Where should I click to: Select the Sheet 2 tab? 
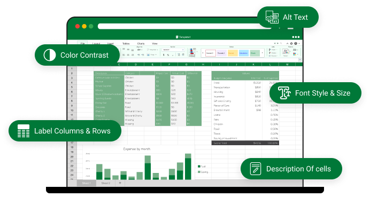pyautogui.click(x=106, y=183)
